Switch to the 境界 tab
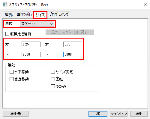 coord(9,15)
